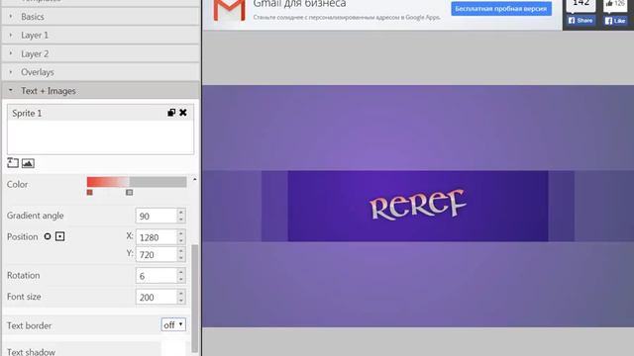The width and height of the screenshot is (634, 356).
Task: Increase the Rotation value
Action: click(181, 272)
